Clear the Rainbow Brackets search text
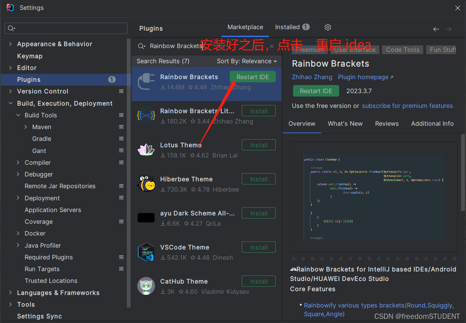 tap(271, 46)
